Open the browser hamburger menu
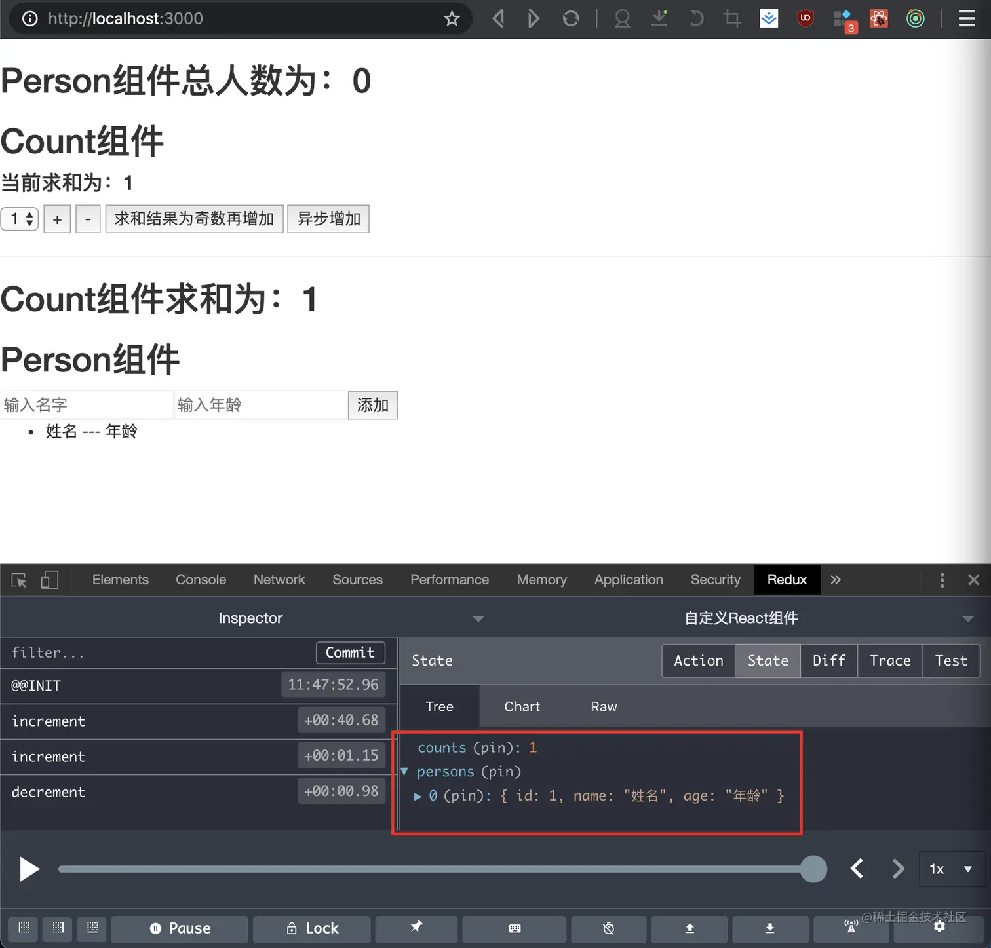Screen dimensions: 991x948 [x=967, y=18]
